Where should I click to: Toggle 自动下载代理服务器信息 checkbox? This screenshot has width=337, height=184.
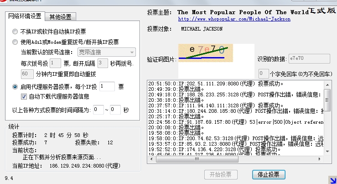point(24,96)
